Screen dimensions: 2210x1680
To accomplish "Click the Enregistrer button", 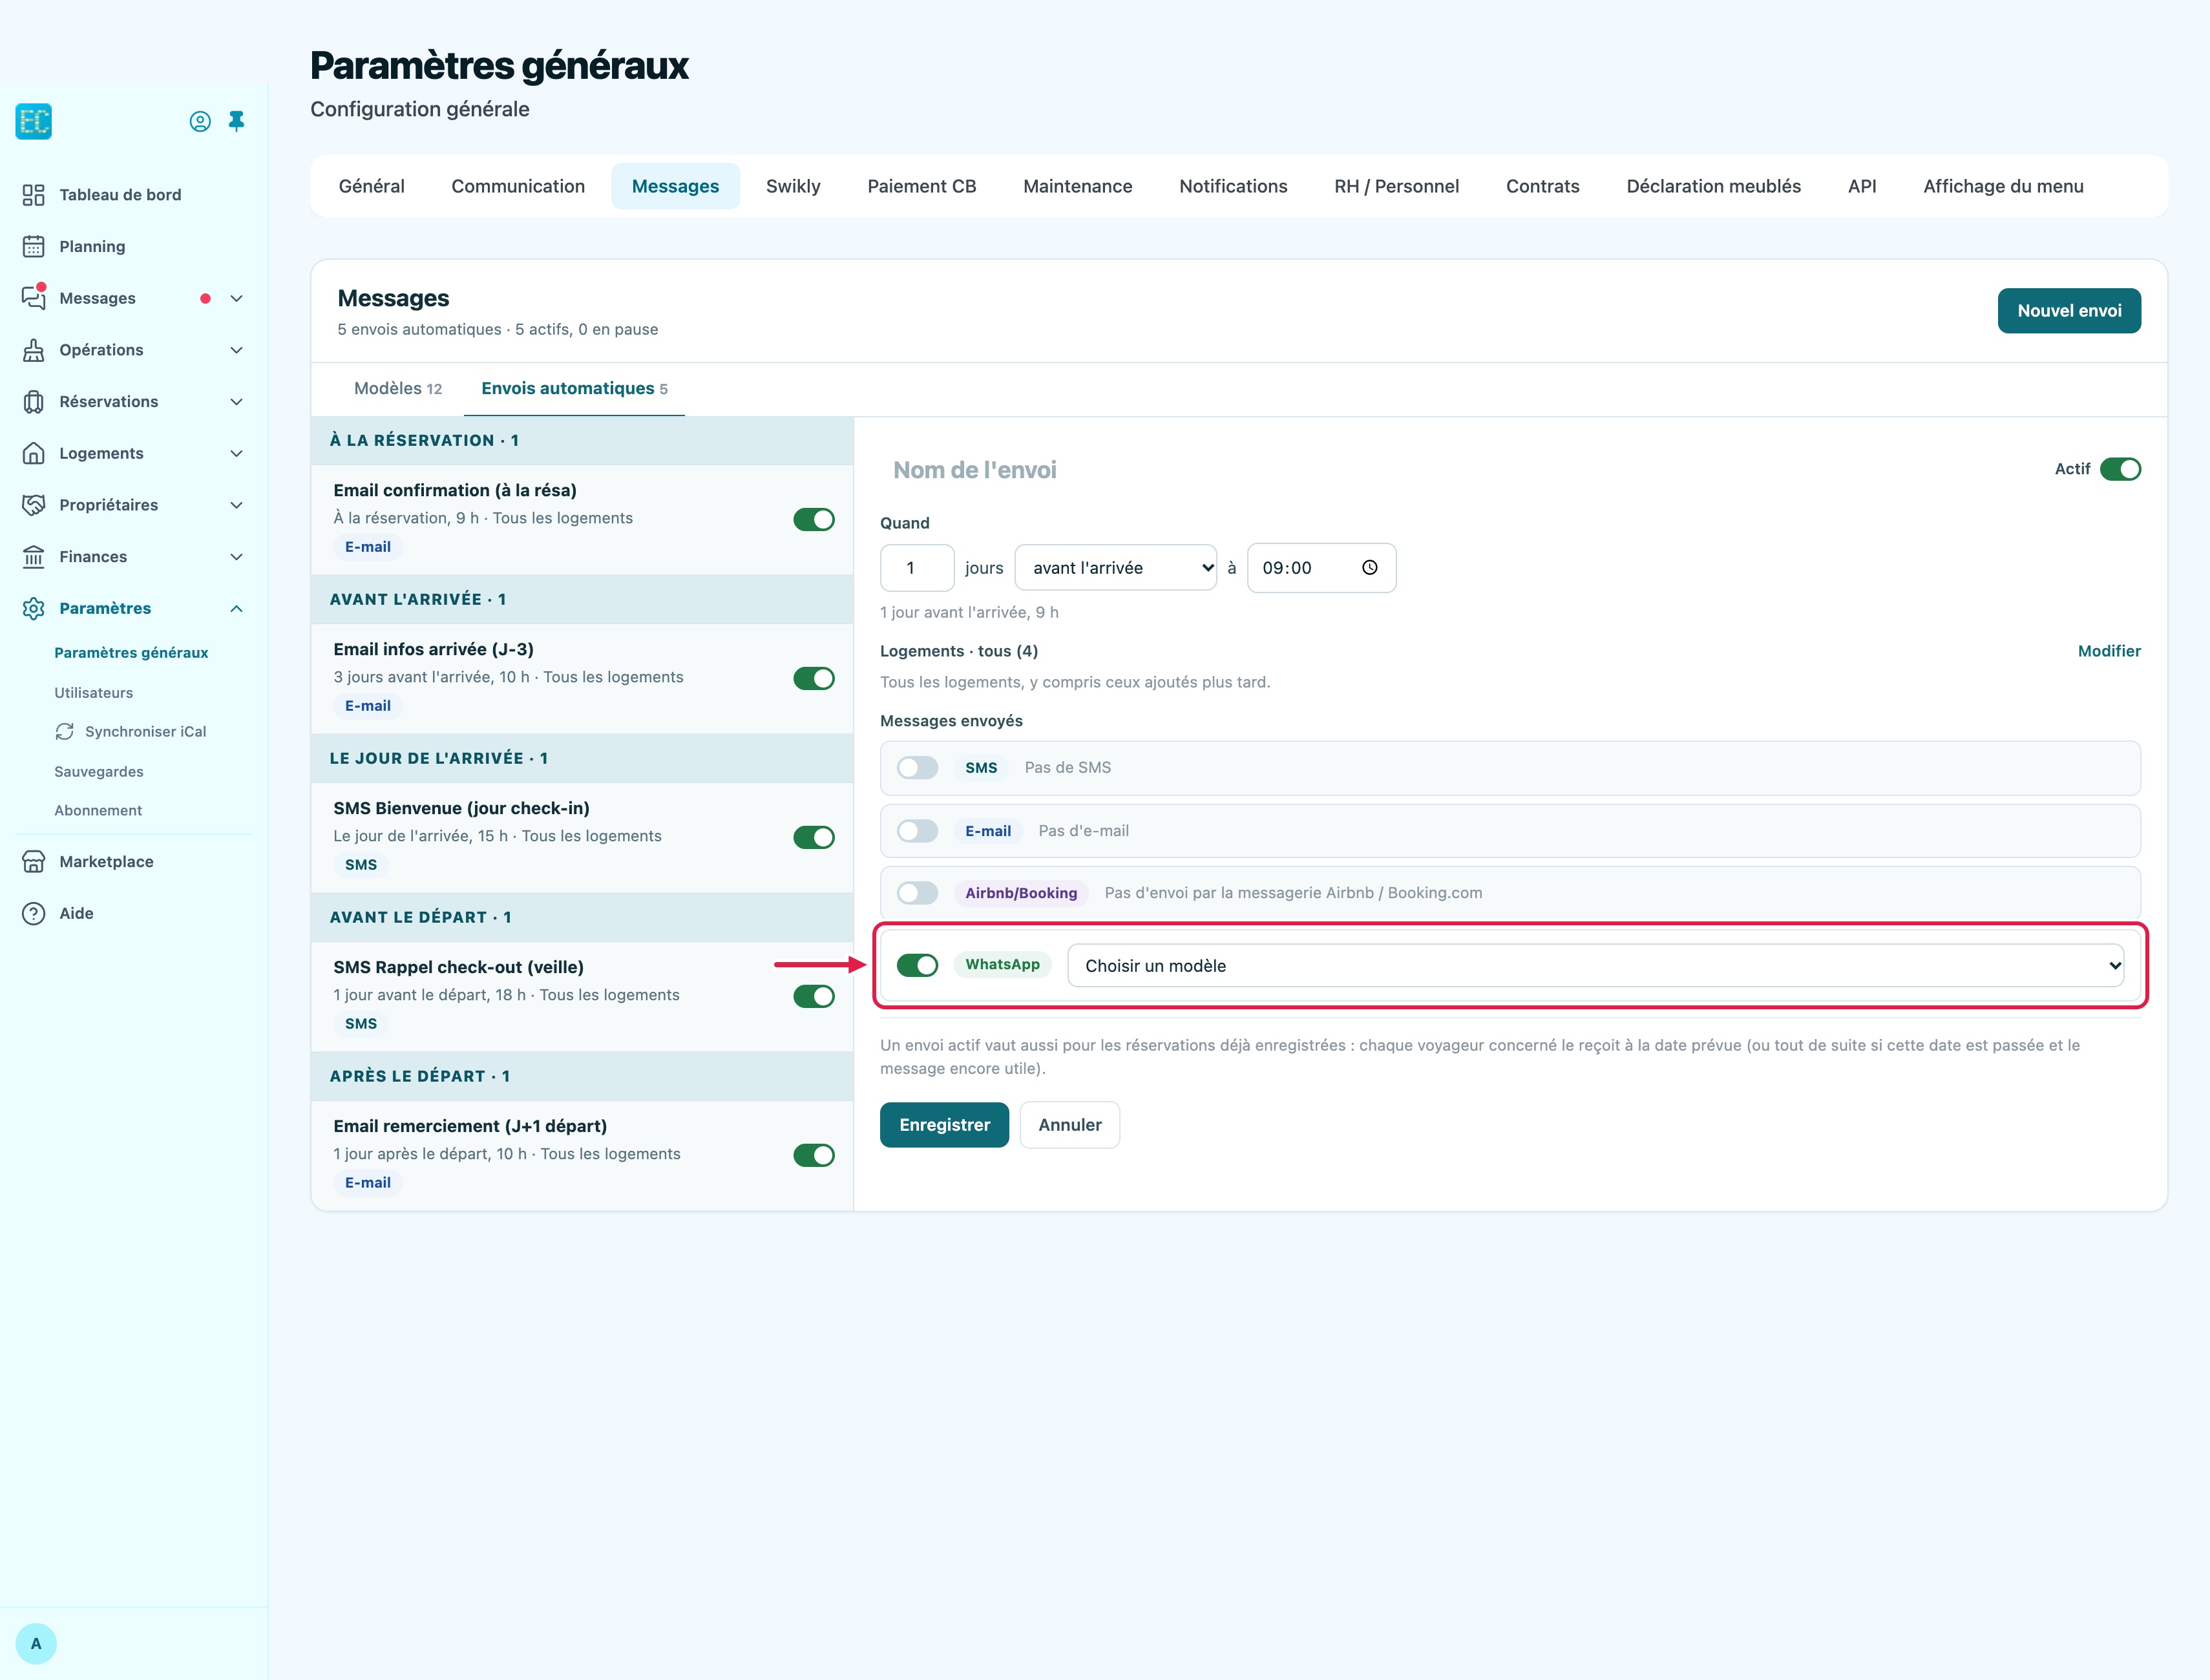I will (x=944, y=1124).
